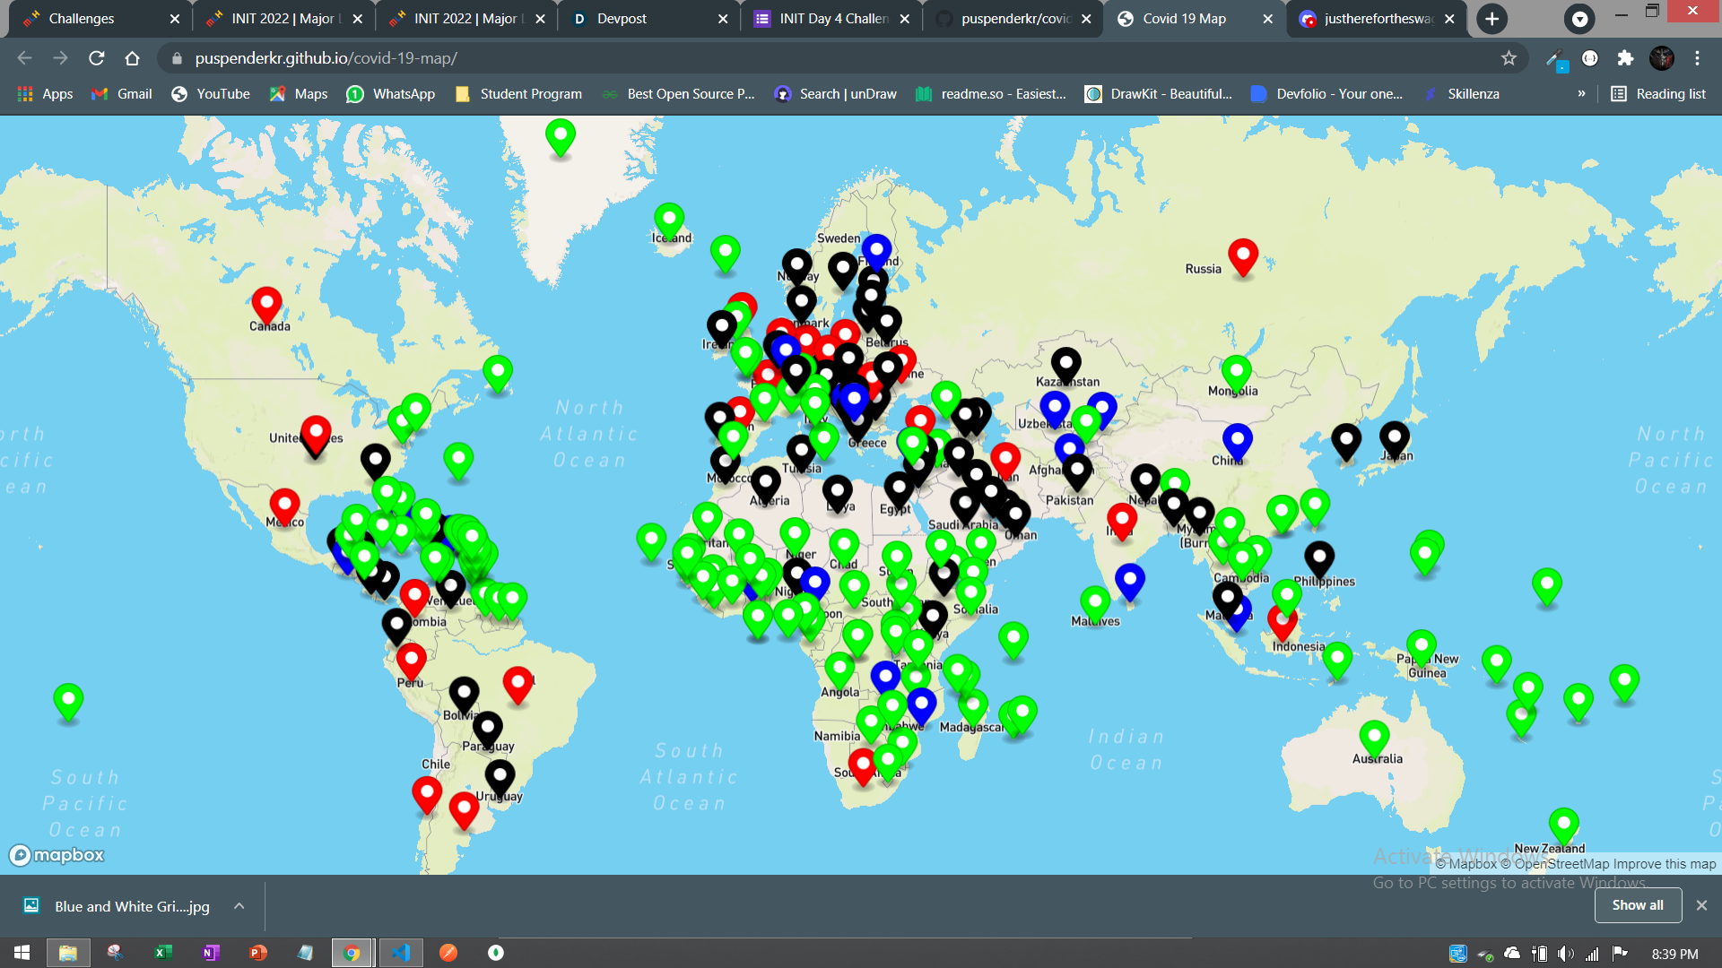The width and height of the screenshot is (1722, 968).
Task: Expand hidden bookmarks overflow chevron
Action: [1581, 93]
